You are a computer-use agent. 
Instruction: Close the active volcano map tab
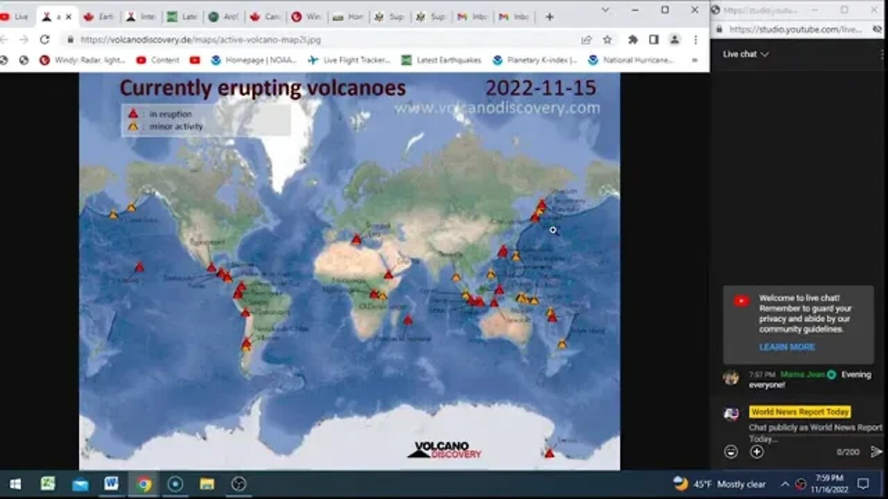pyautogui.click(x=69, y=17)
